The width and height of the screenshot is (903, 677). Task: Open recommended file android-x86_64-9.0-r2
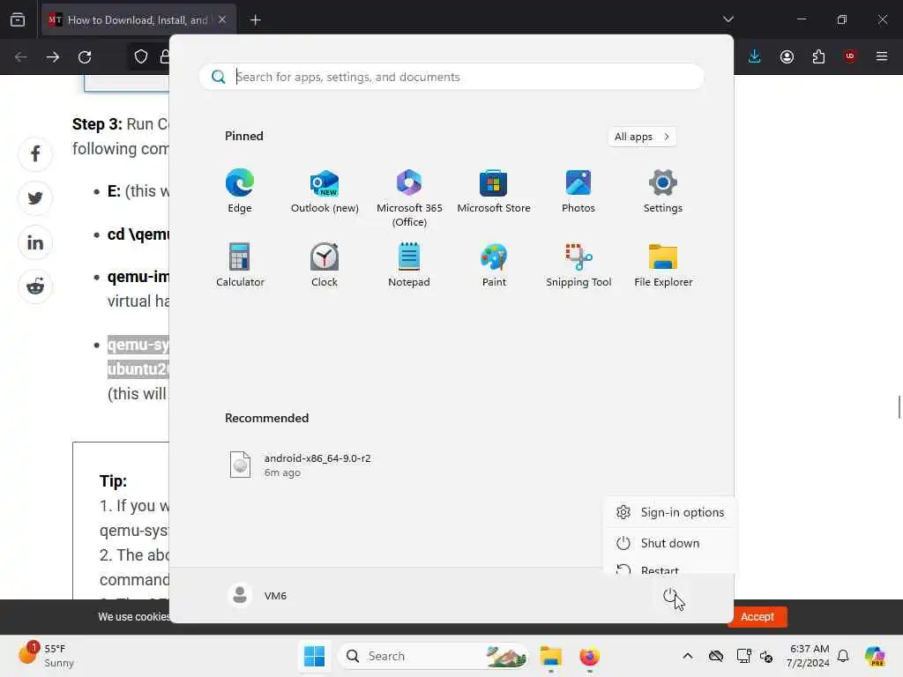pyautogui.click(x=302, y=465)
